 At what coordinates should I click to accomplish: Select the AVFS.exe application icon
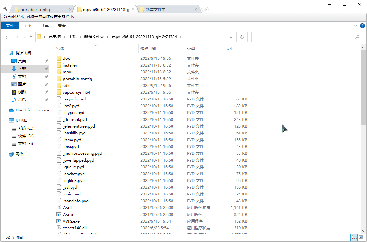pos(59,221)
